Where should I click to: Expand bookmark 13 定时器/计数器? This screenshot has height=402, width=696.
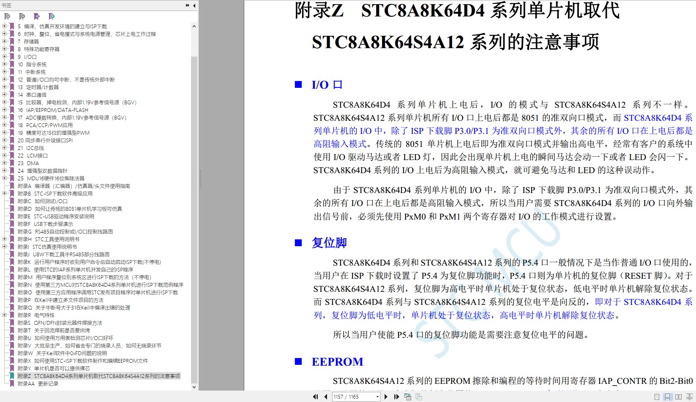[5, 87]
